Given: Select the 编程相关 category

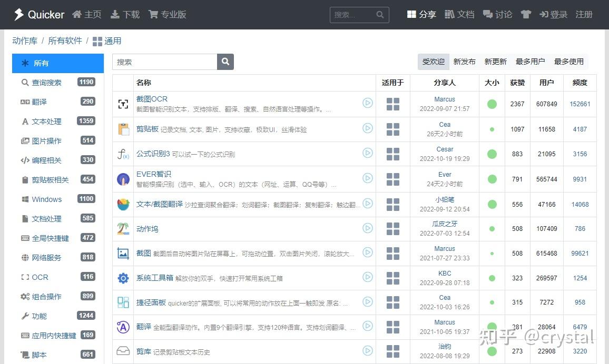Looking at the screenshot, I should [x=58, y=160].
